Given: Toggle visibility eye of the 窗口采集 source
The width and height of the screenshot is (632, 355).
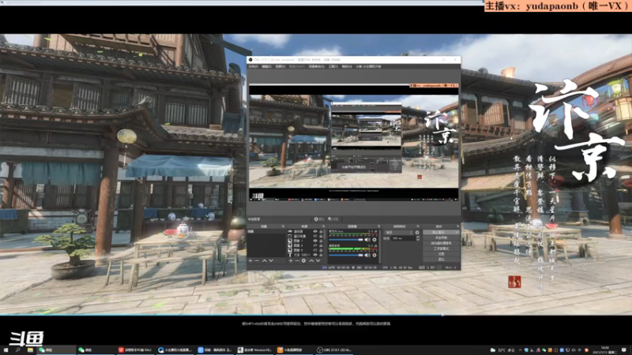Looking at the screenshot, I should (315, 236).
